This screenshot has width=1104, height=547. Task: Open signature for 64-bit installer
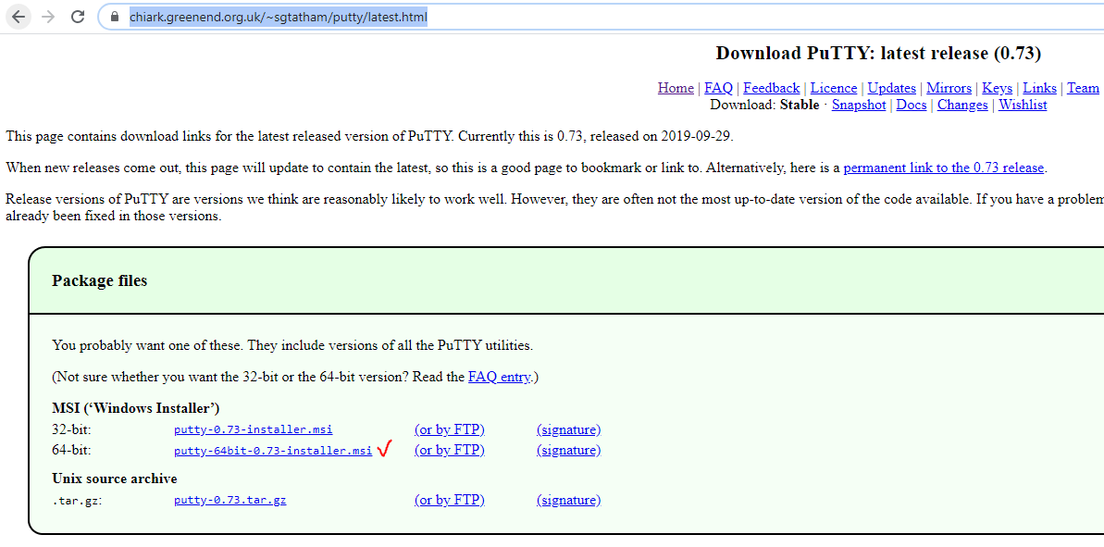[x=568, y=450]
